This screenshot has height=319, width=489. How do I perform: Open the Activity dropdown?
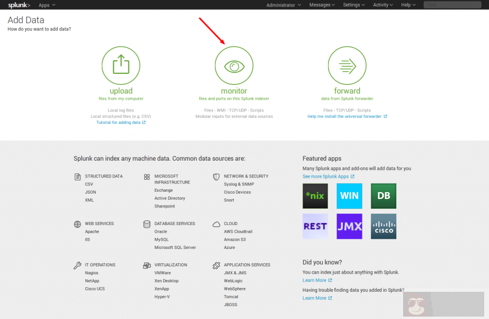tap(383, 5)
